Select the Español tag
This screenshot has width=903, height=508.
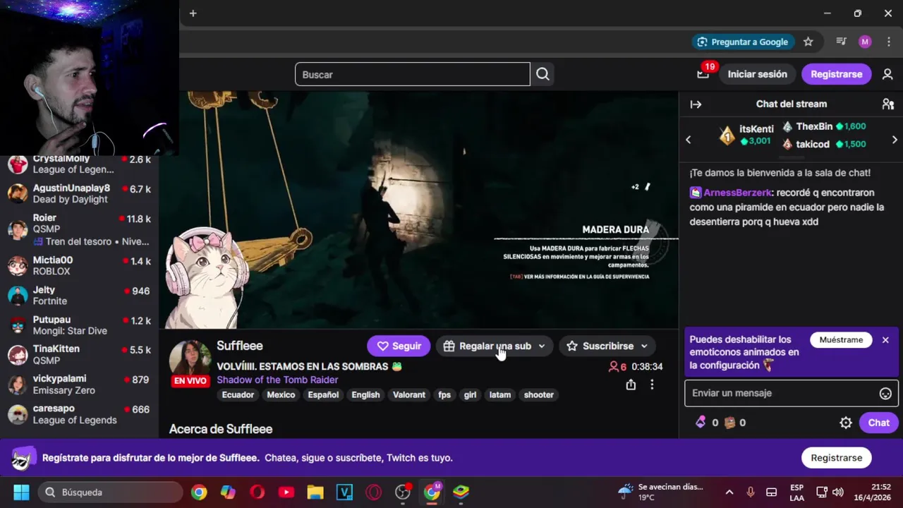pos(323,395)
